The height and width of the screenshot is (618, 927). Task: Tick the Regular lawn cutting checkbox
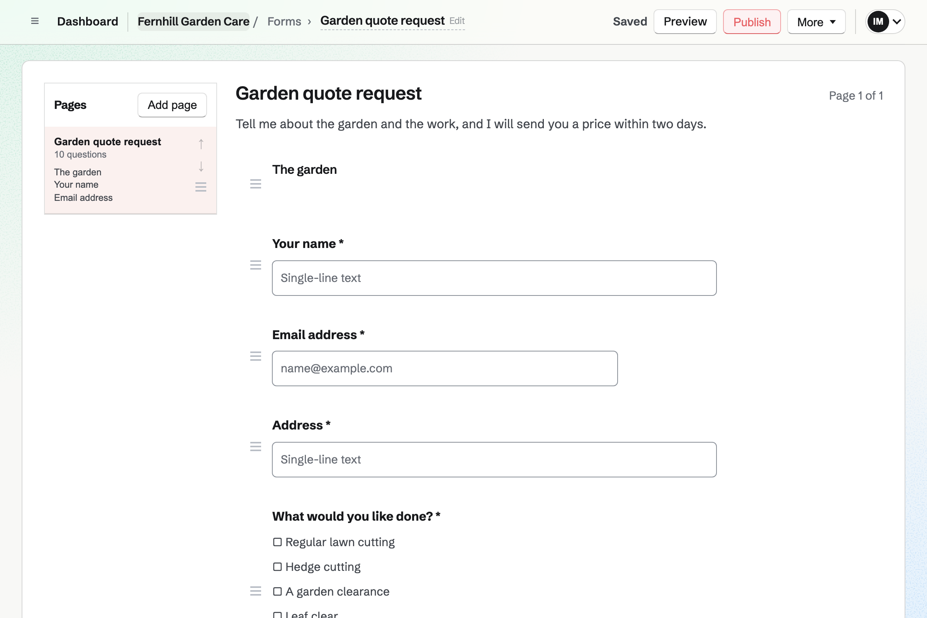(277, 542)
